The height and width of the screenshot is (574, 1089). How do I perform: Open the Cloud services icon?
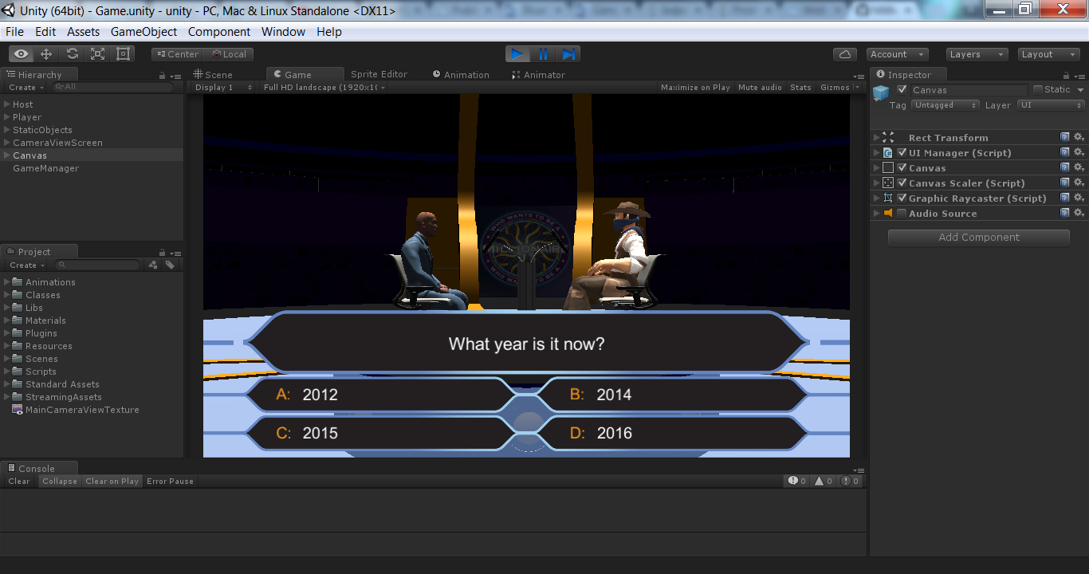click(845, 54)
